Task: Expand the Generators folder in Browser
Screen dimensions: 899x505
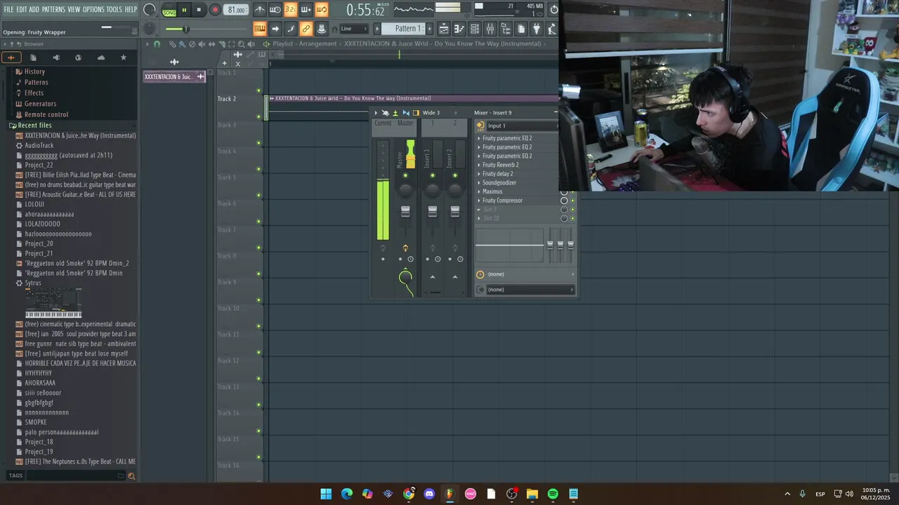Action: (x=40, y=104)
